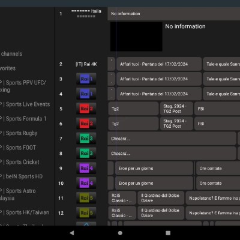Open the beIN Sports HD category
This screenshot has height=240, width=240.
coord(22,176)
